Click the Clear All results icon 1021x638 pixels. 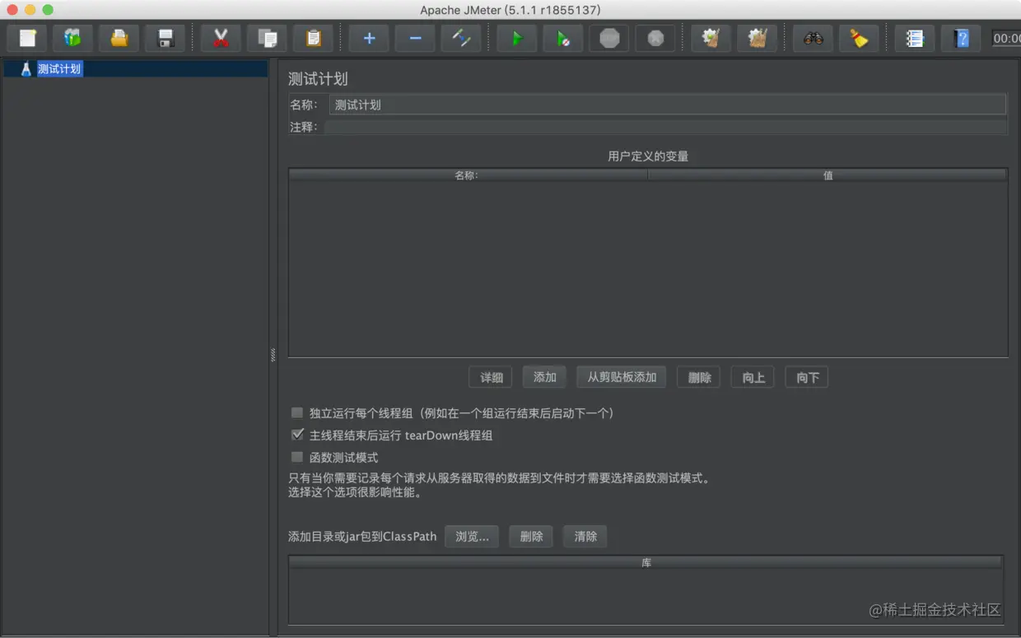pyautogui.click(x=758, y=38)
